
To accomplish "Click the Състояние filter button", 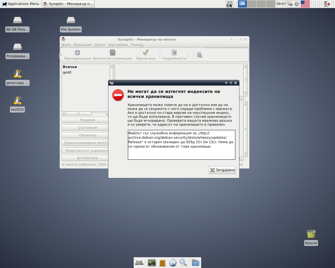I will (85, 128).
